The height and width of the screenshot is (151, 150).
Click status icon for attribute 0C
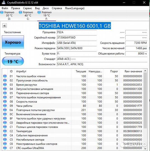[x=5, y=114]
